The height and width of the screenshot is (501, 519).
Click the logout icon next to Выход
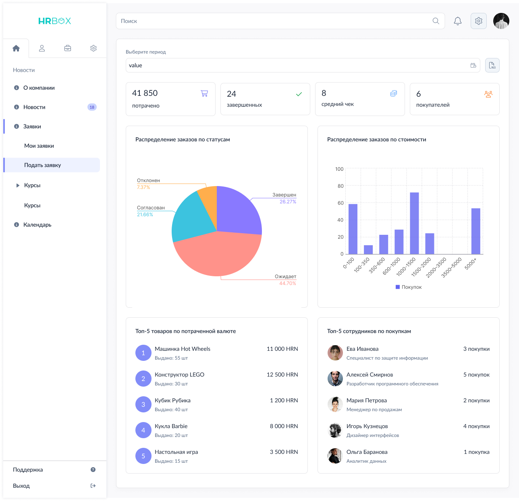(x=93, y=485)
